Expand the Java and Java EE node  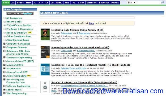5,61
